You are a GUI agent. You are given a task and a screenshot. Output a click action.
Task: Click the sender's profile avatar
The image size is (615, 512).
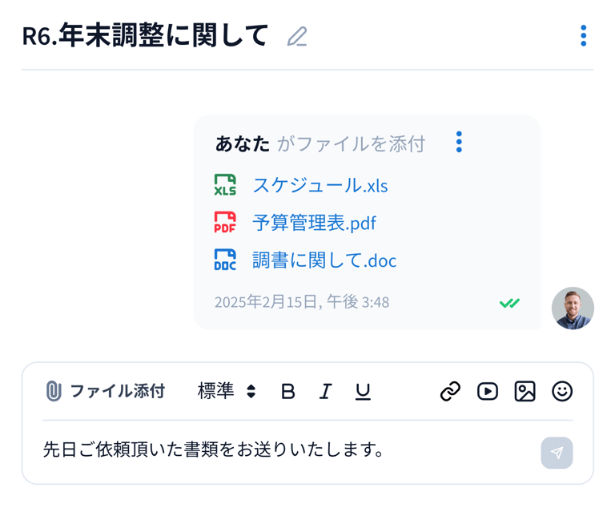tap(573, 308)
